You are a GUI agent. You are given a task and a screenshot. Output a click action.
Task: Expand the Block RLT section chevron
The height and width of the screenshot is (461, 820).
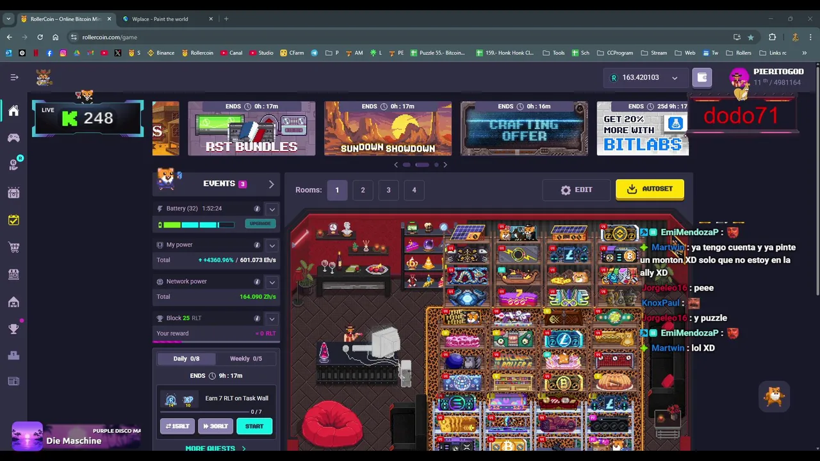click(272, 318)
